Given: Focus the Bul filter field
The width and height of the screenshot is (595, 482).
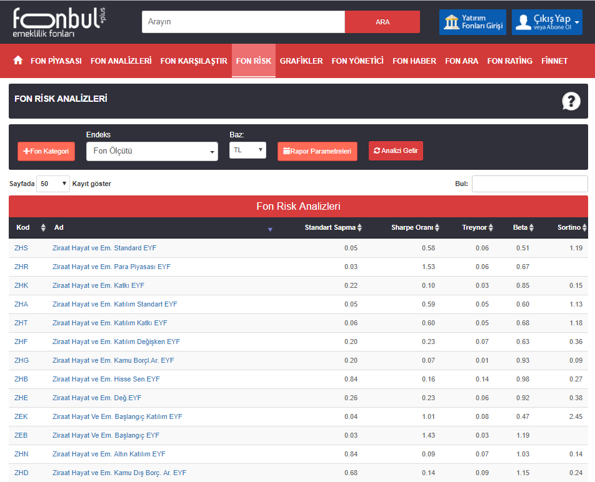Looking at the screenshot, I should [530, 184].
